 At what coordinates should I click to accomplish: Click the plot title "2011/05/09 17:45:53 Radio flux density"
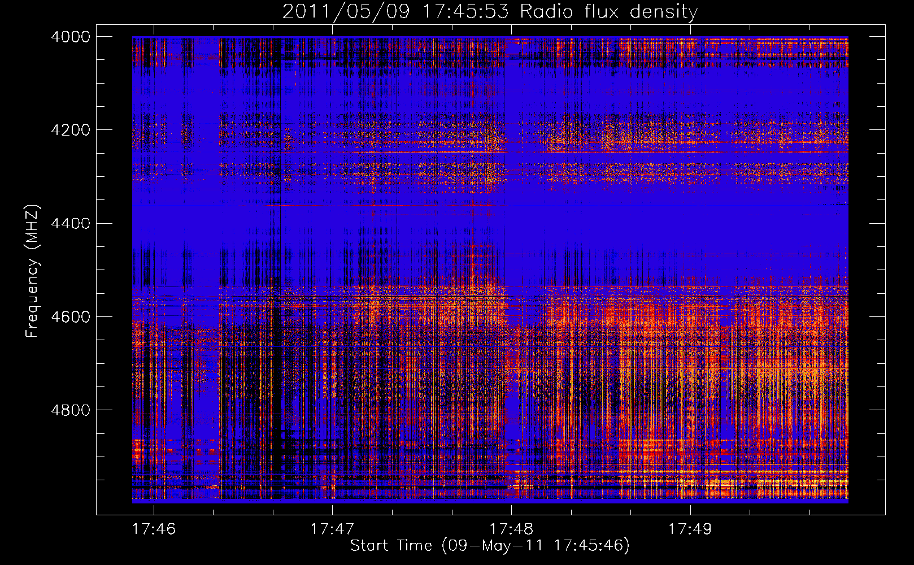[490, 11]
